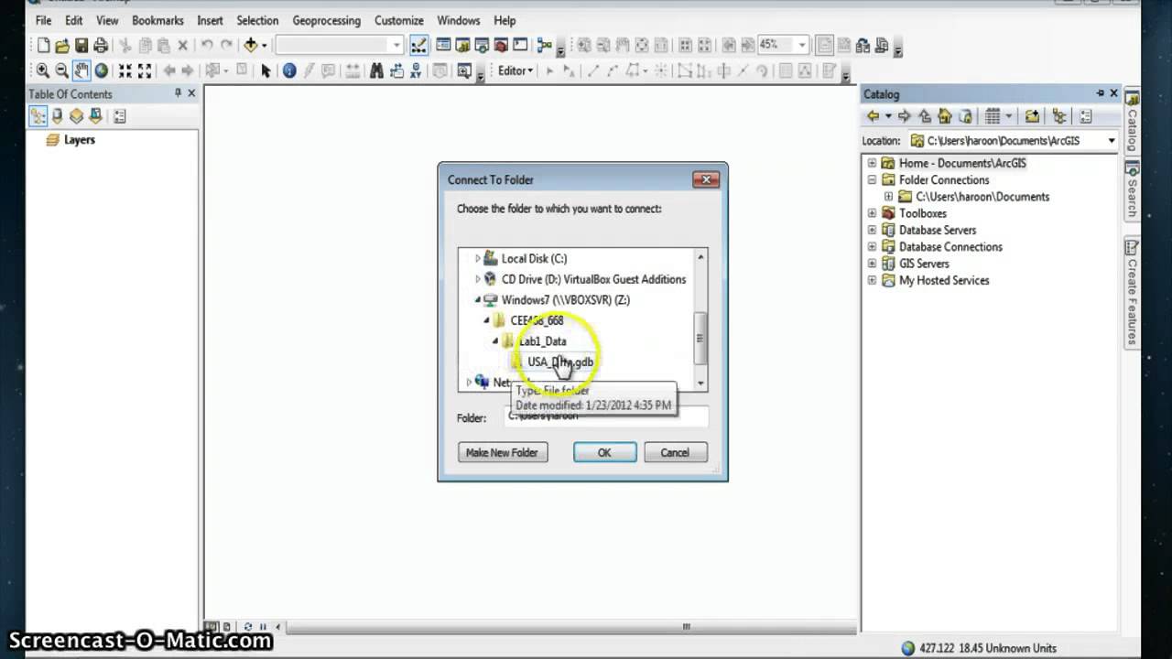
Task: Click Cancel in Connect To Folder dialog
Action: pyautogui.click(x=675, y=452)
